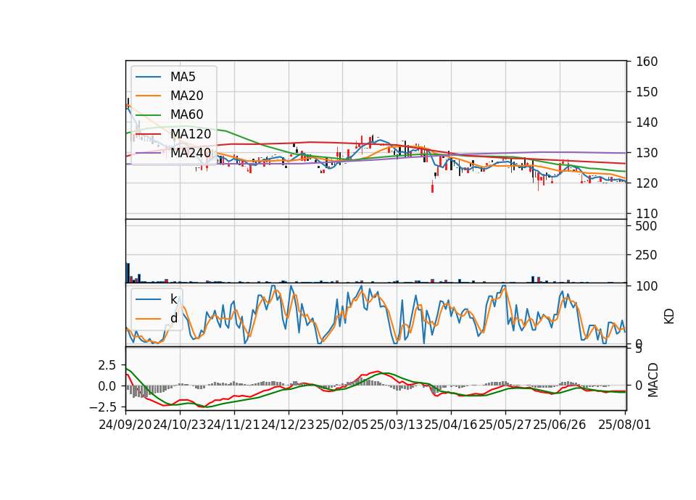Click the k legend label in KD panel

(x=173, y=299)
